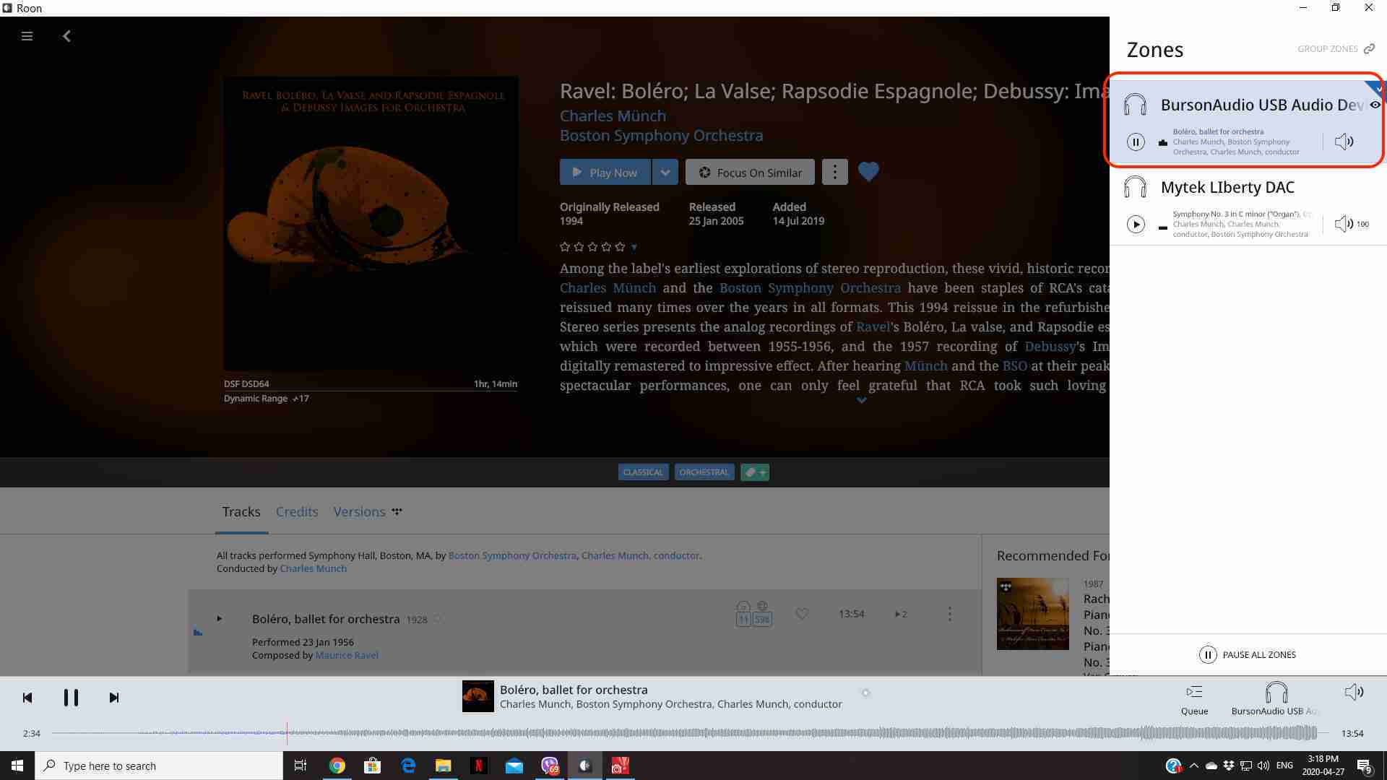Click Play Now for the album
The image size is (1387, 780).
605,172
